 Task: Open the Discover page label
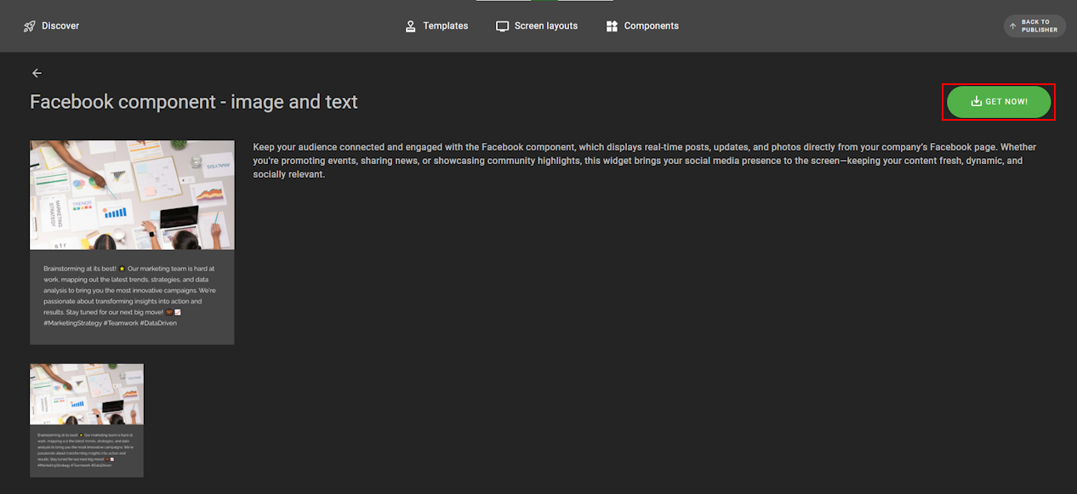point(60,26)
